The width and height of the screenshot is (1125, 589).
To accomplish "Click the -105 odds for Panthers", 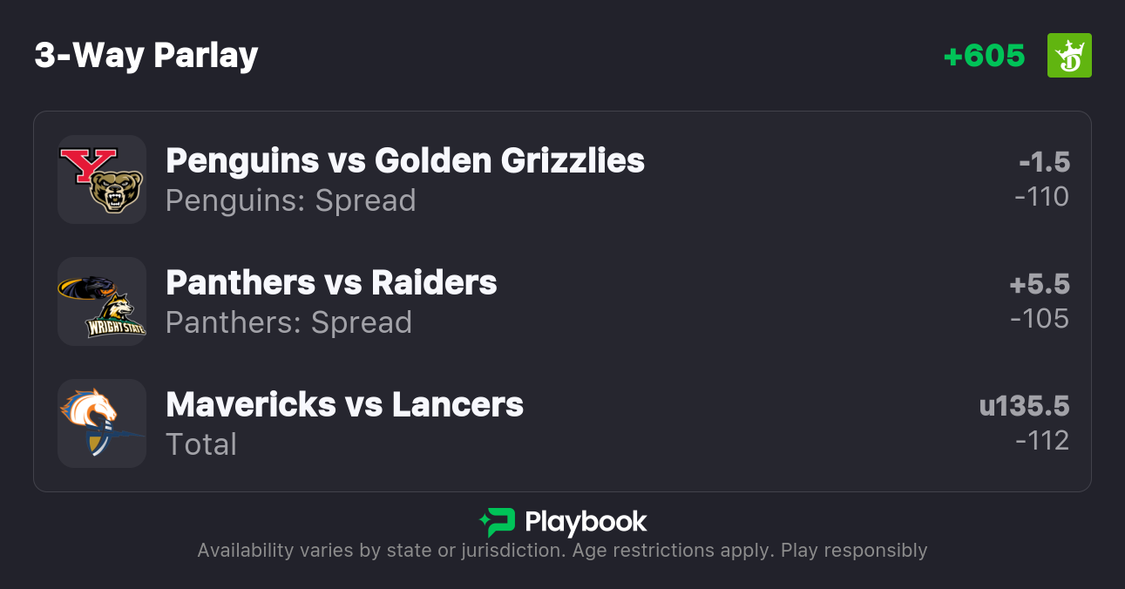I will (1040, 319).
